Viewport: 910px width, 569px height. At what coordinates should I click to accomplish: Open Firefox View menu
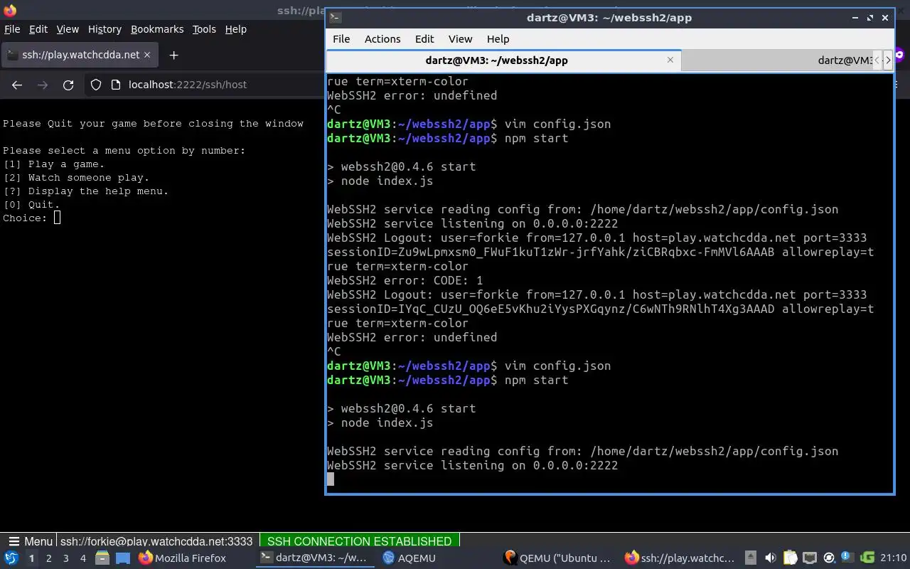pos(68,29)
